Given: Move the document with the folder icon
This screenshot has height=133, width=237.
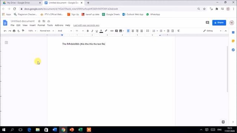Looking at the screenshot, I should [44, 21].
